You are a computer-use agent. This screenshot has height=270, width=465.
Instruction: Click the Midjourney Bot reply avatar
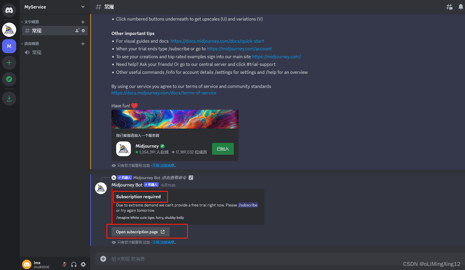click(x=114, y=178)
